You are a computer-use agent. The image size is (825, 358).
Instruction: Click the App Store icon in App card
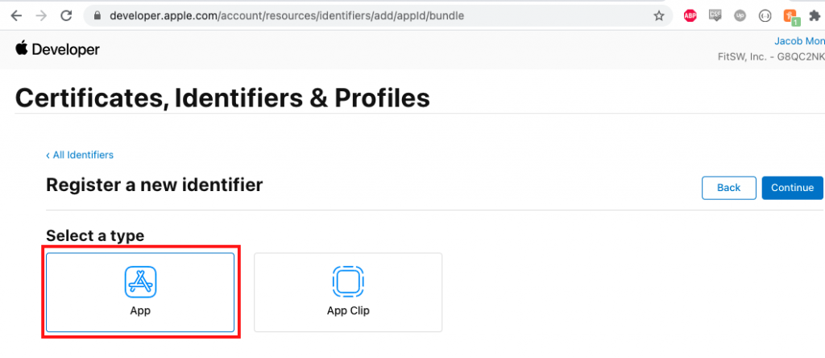[x=140, y=281]
